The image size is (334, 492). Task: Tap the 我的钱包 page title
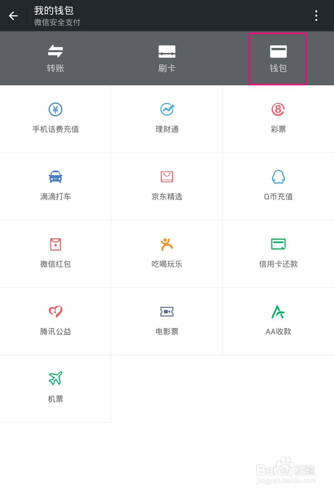[x=54, y=10]
